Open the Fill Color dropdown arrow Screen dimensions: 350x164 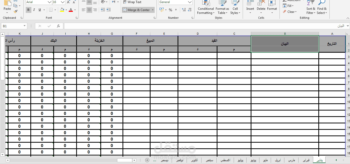pyautogui.click(x=66, y=10)
